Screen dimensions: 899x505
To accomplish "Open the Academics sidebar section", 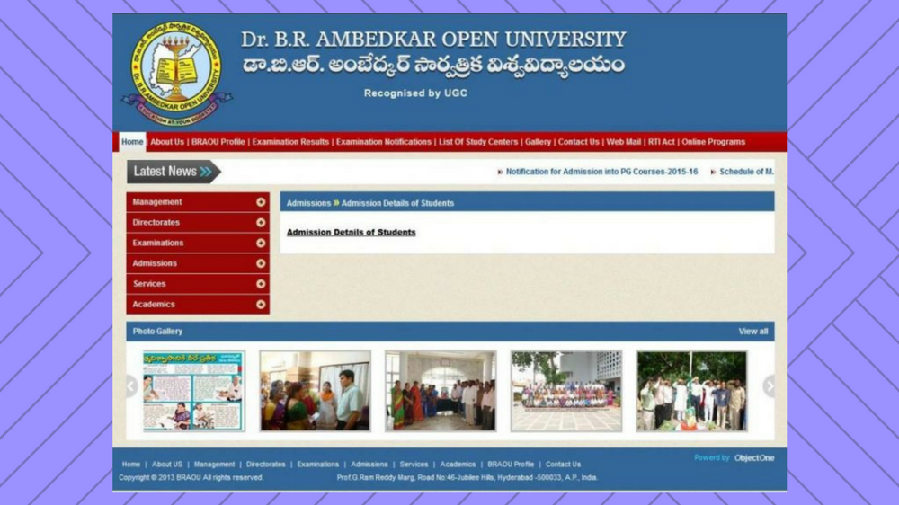I will click(198, 305).
